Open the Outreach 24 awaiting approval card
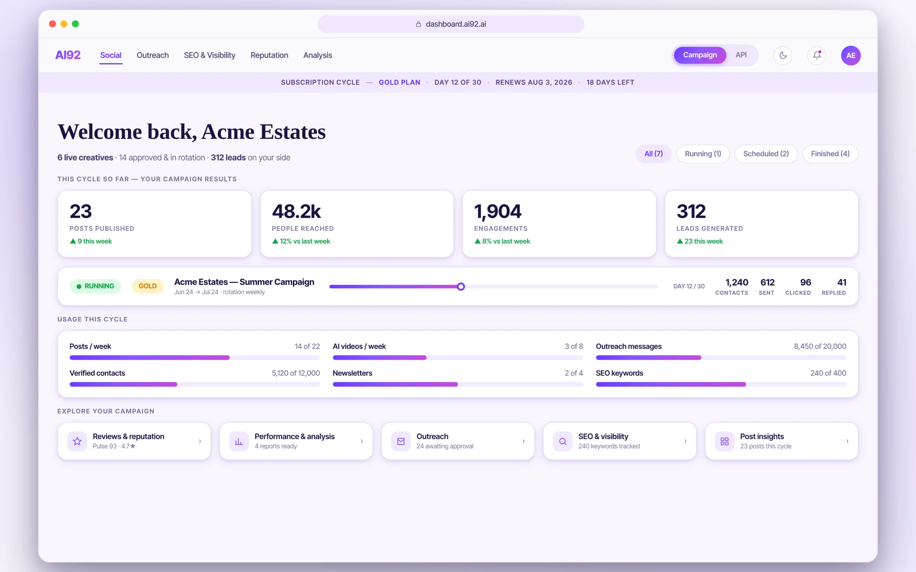 pos(458,441)
